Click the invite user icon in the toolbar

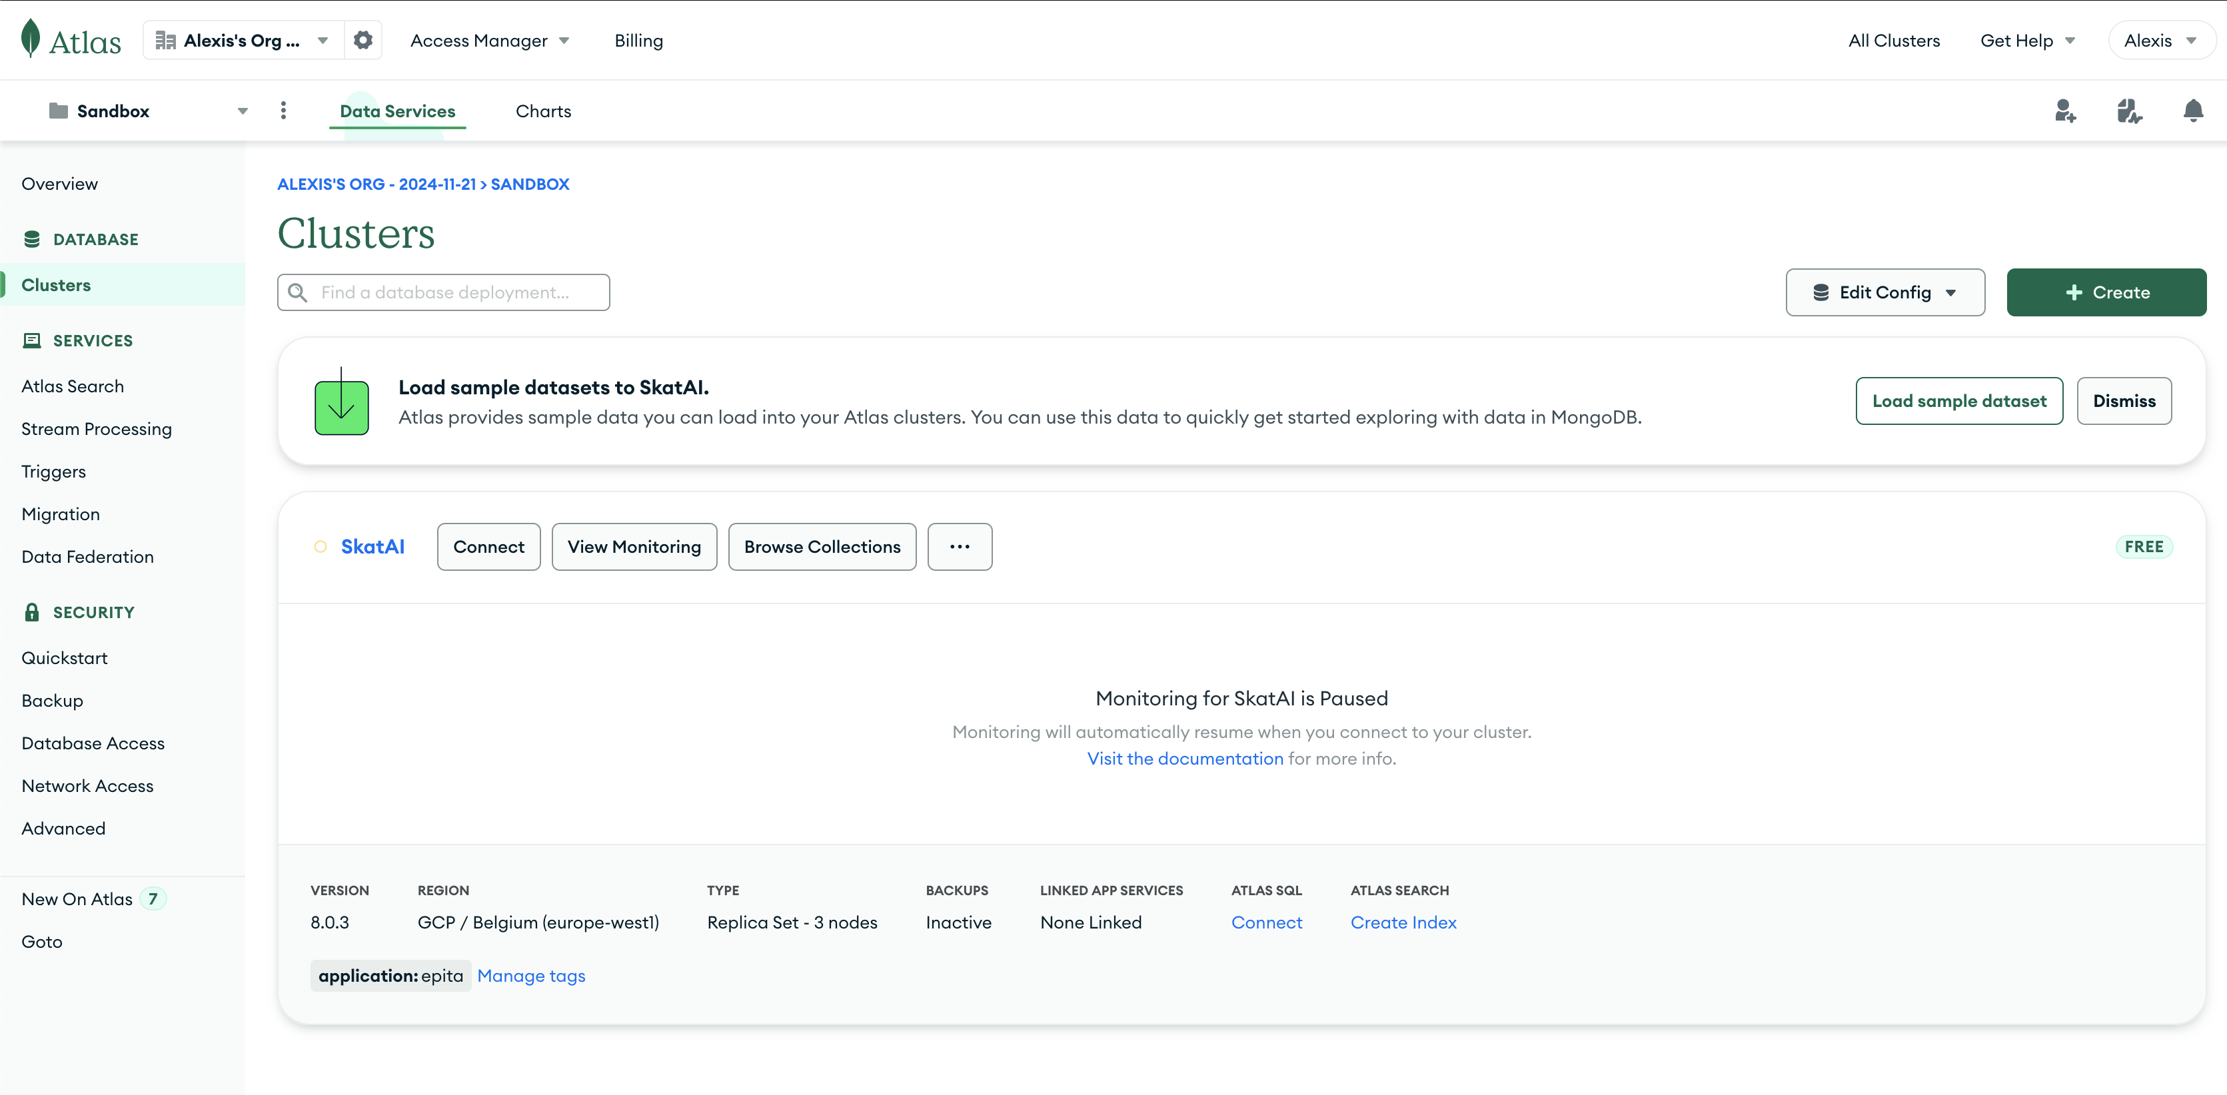[x=2065, y=111]
